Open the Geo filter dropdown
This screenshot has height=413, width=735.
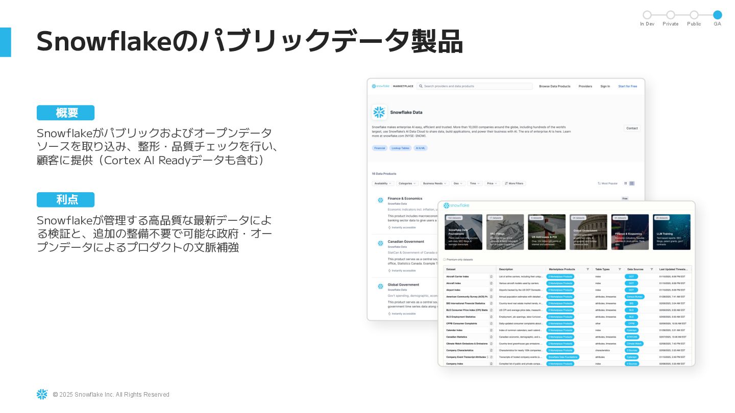point(458,183)
